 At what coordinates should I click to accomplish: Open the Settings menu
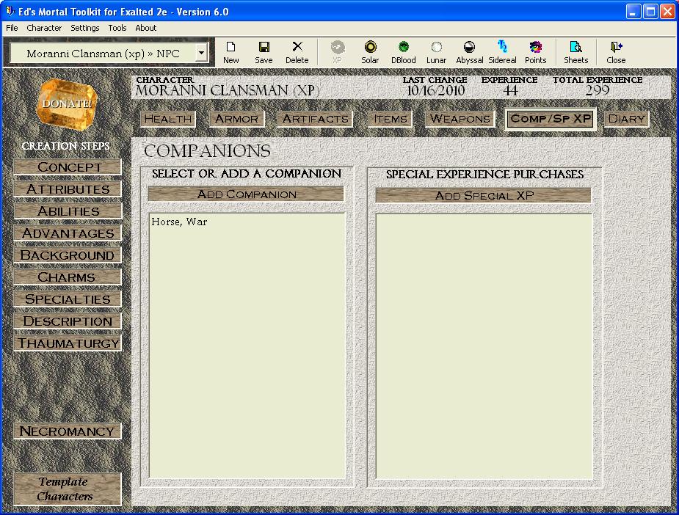click(85, 28)
